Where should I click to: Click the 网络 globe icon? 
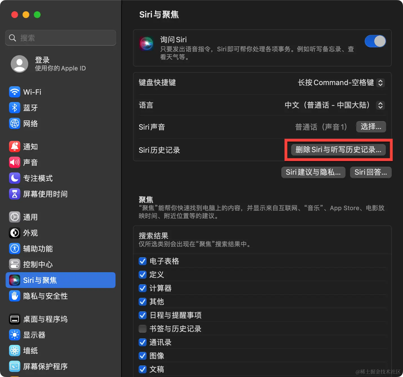[x=15, y=123]
